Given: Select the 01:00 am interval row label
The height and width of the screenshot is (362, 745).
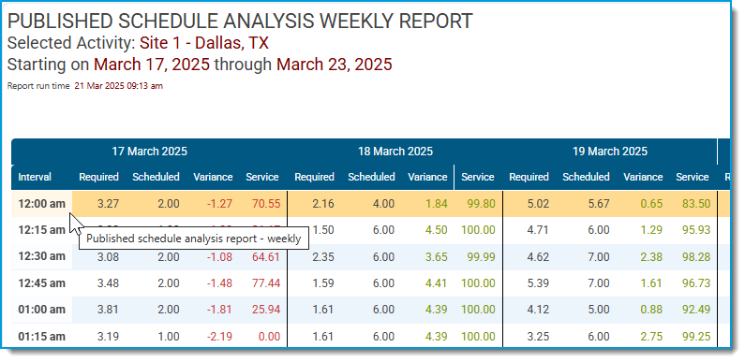Looking at the screenshot, I should (42, 310).
